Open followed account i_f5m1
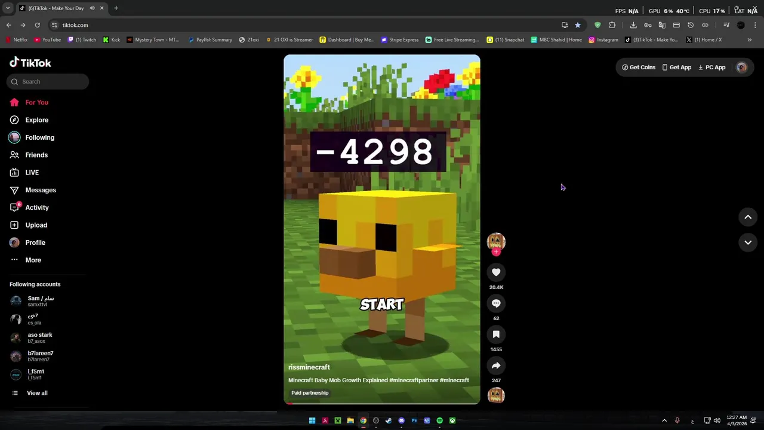This screenshot has width=764, height=430. pyautogui.click(x=27, y=374)
